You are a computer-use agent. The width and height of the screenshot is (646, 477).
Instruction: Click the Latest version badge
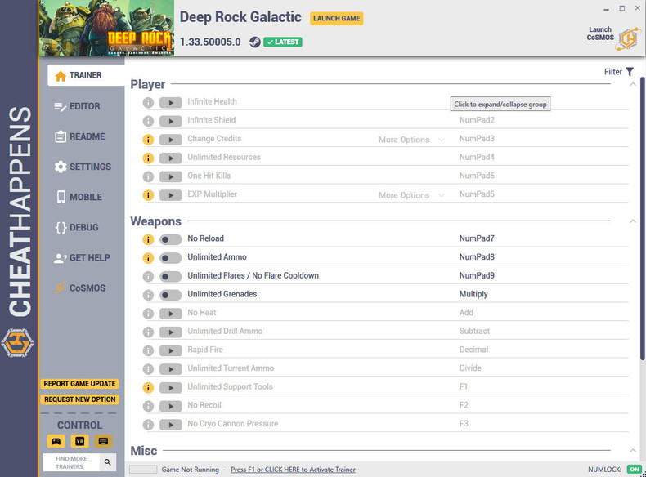point(283,42)
